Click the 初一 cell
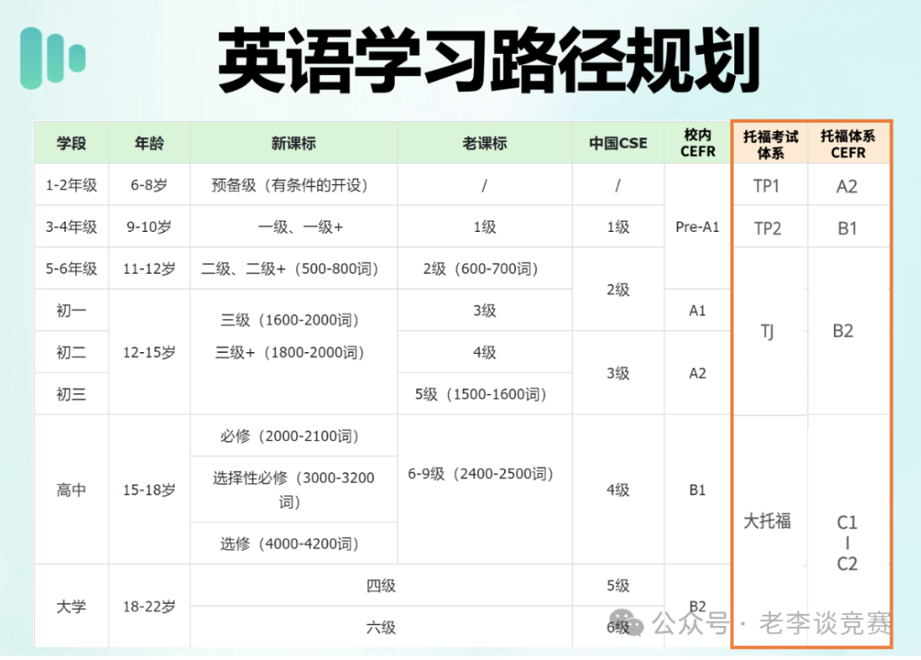The width and height of the screenshot is (921, 660). click(x=72, y=310)
